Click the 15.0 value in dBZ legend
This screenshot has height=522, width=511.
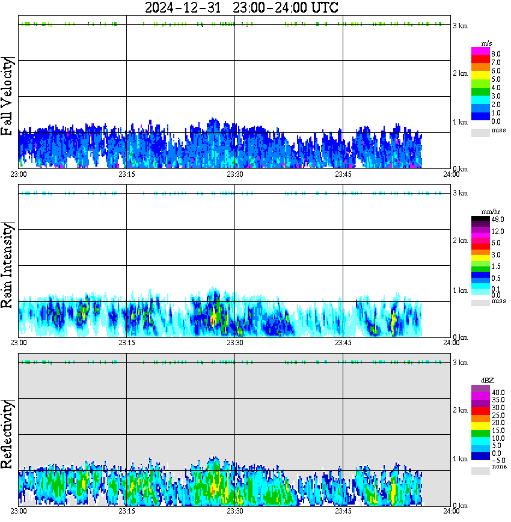(498, 431)
